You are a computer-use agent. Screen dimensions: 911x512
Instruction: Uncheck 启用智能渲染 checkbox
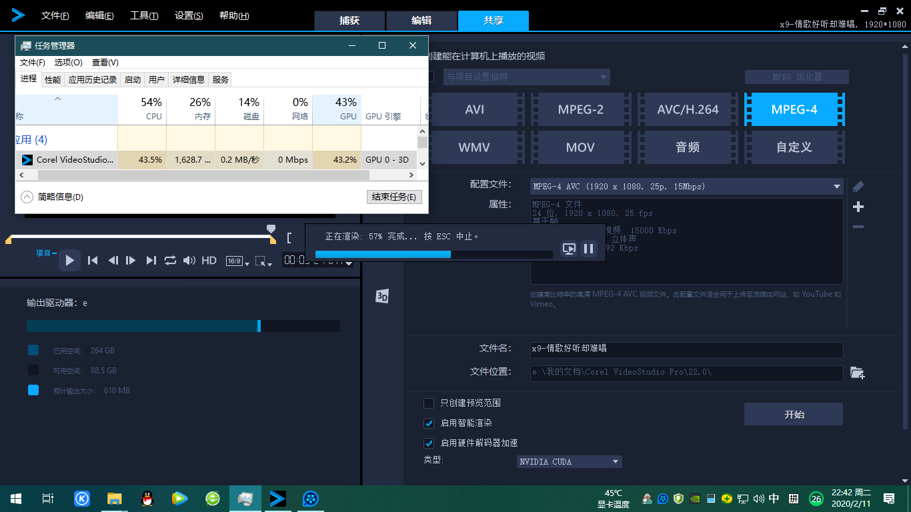pos(429,423)
